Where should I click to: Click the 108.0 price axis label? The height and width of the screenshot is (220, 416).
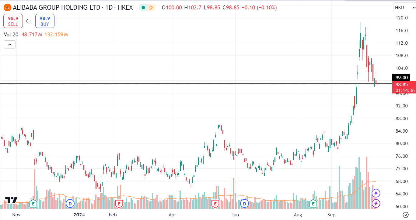point(402,56)
